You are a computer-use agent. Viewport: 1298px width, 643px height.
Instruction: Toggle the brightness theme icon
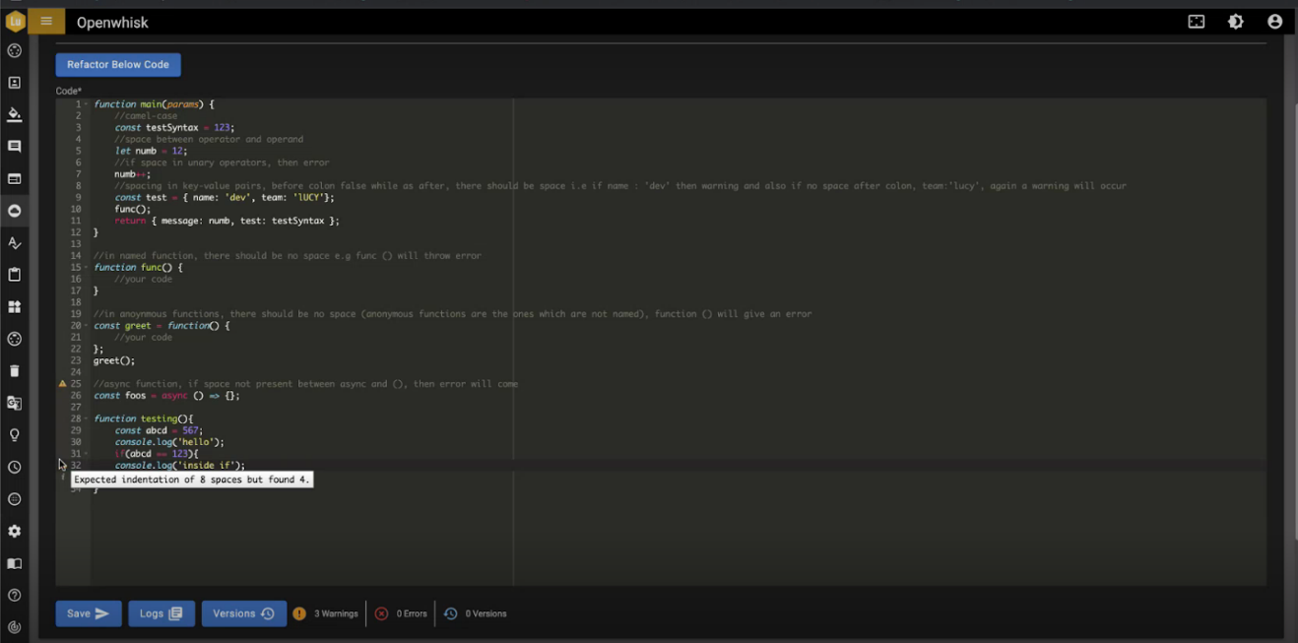pos(1236,22)
